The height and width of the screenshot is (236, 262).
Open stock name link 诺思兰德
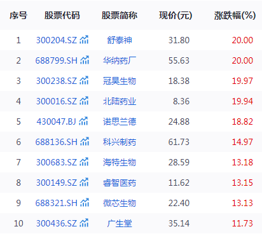pos(120,121)
